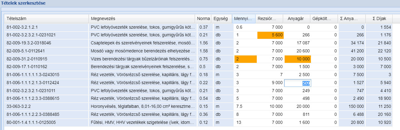
Task: Select the Mennyiség column header
Action: (244, 19)
